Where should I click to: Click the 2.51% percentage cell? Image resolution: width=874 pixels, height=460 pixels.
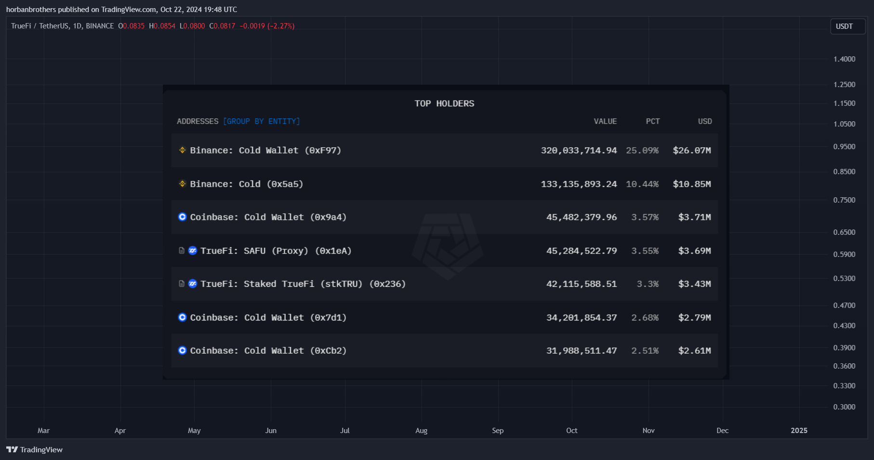click(x=645, y=351)
